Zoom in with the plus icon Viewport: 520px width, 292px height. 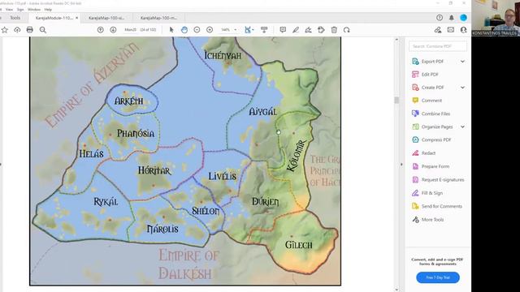[x=210, y=30]
